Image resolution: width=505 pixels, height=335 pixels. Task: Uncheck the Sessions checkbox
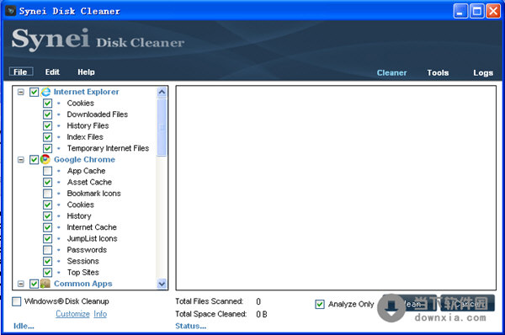[48, 261]
